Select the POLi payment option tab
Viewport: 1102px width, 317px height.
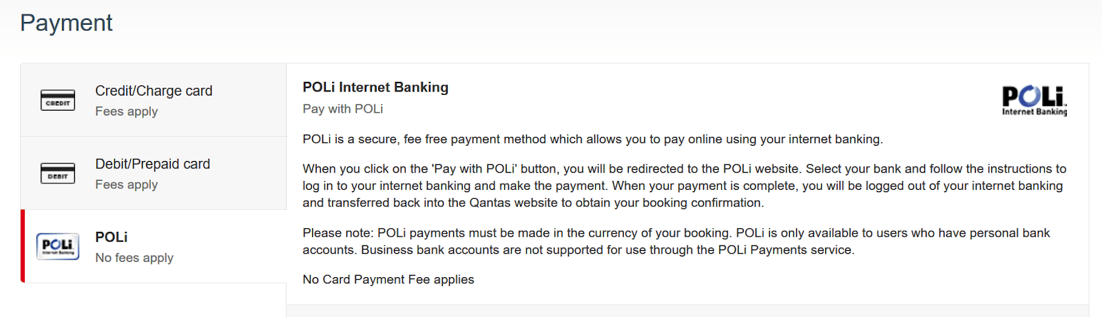click(x=154, y=246)
